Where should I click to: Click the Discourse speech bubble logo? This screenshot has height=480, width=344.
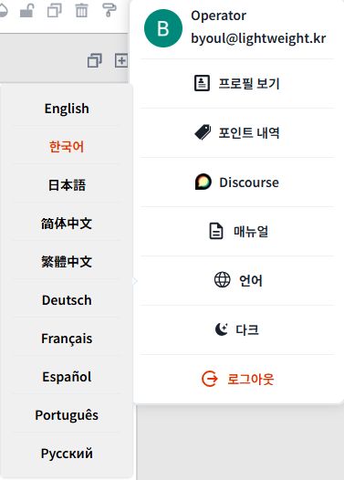[203, 182]
